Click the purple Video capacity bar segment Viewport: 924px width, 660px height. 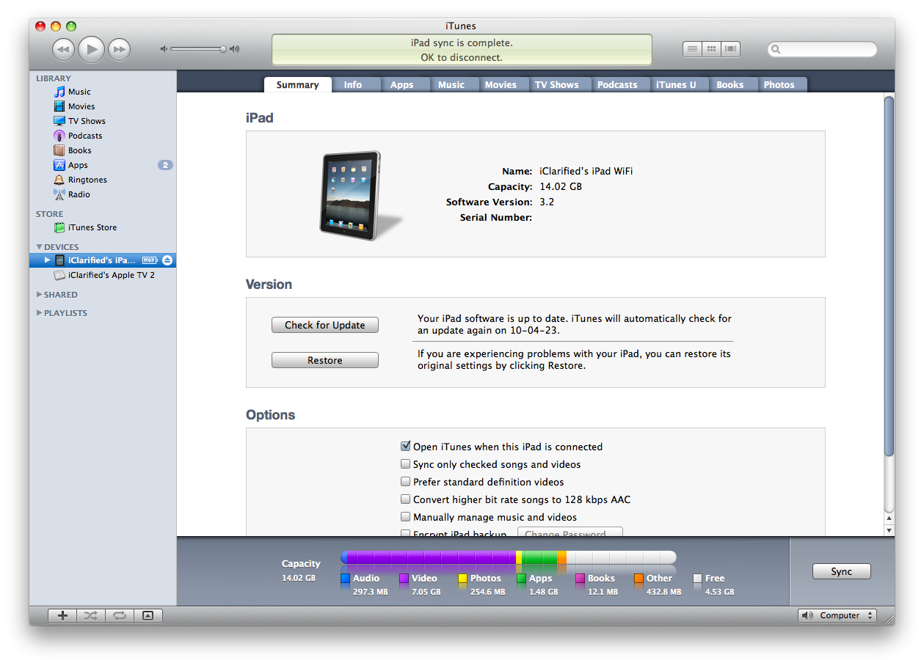[432, 557]
